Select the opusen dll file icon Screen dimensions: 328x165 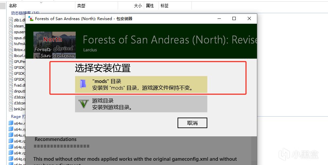tap(11, 32)
